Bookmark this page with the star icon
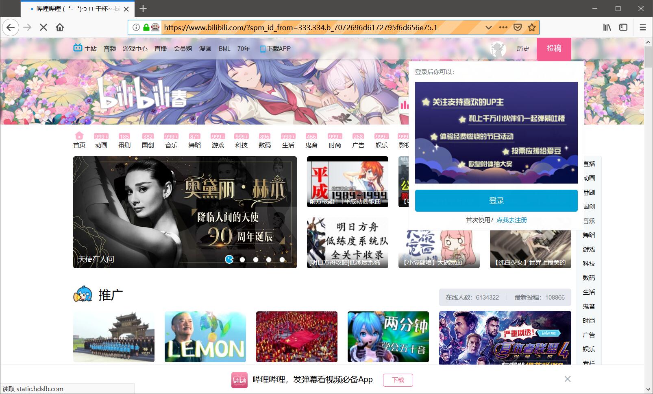The image size is (653, 394). click(531, 27)
